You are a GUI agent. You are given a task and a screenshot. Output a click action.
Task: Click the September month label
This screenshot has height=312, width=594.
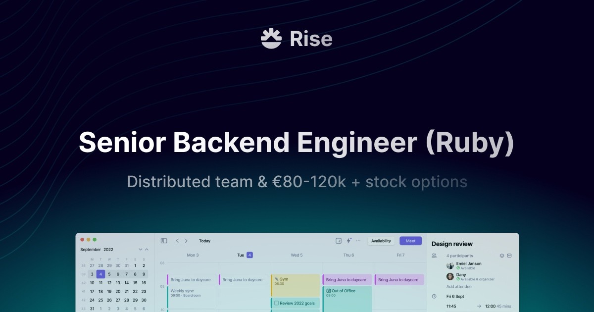[x=91, y=250]
